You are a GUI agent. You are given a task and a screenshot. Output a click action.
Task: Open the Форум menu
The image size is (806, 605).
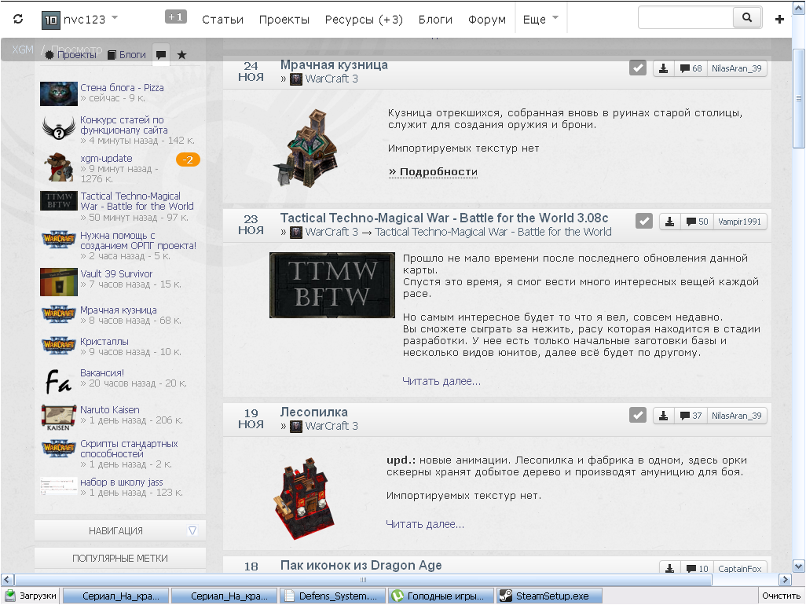487,20
